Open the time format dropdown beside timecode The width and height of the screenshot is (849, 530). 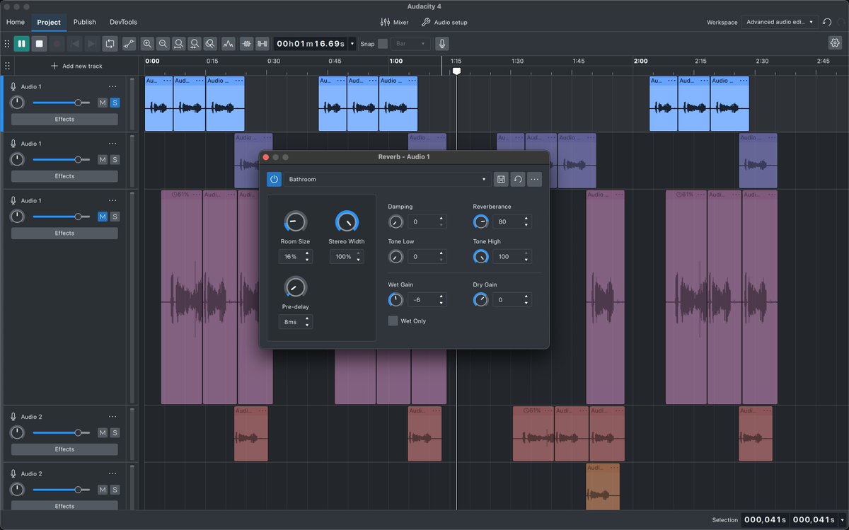(x=352, y=44)
